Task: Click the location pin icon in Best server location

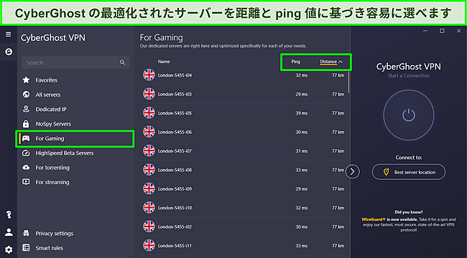Action: point(387,172)
